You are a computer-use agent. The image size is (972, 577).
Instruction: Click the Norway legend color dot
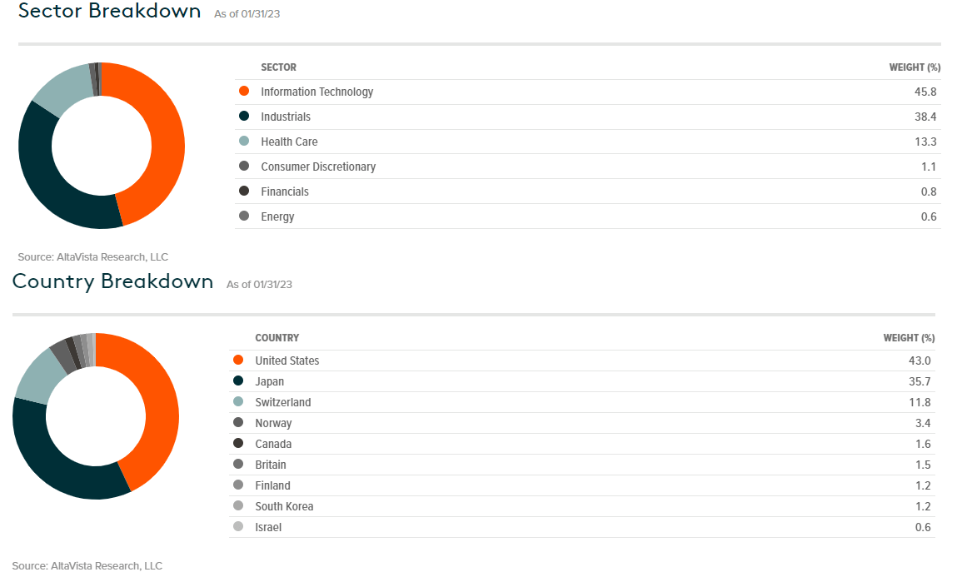238,423
